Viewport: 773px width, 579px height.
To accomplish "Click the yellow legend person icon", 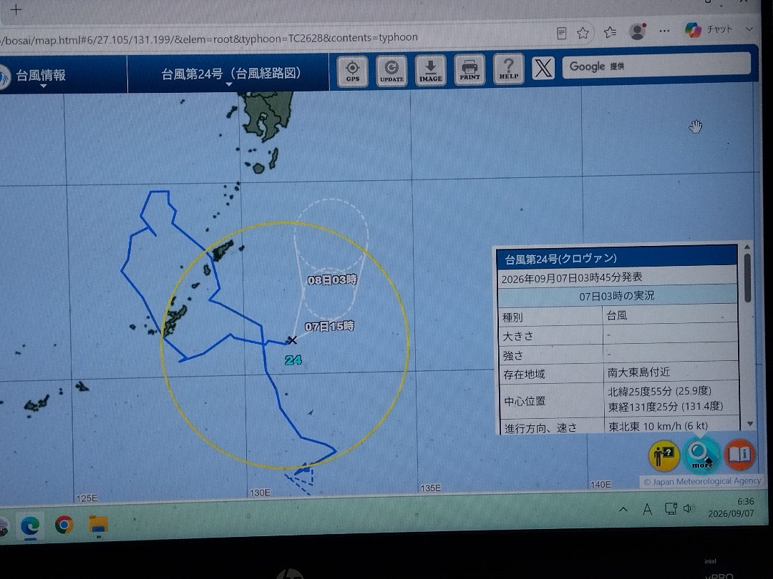I will click(x=663, y=455).
